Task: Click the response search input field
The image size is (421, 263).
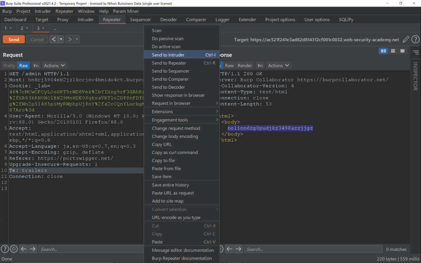Action: (313, 249)
